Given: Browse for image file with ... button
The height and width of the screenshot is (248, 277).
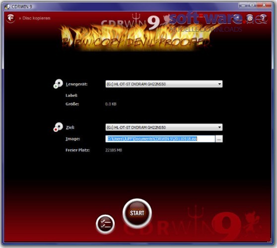Looking at the screenshot, I should [219, 139].
